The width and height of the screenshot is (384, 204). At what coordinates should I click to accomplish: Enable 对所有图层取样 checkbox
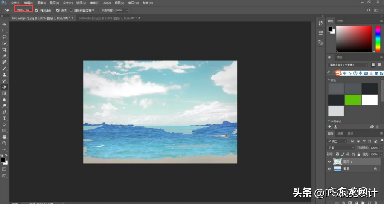(x=71, y=10)
